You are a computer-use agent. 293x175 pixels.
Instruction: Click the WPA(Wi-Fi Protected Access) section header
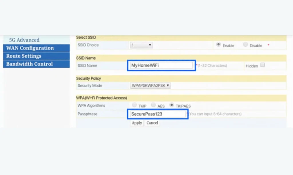pos(101,98)
